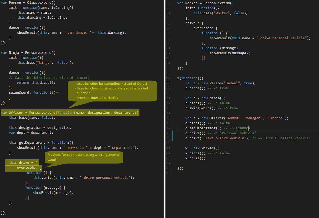Click the 'p.dance(); // => true' line
The height and width of the screenshot is (218, 319).
[x=207, y=88]
